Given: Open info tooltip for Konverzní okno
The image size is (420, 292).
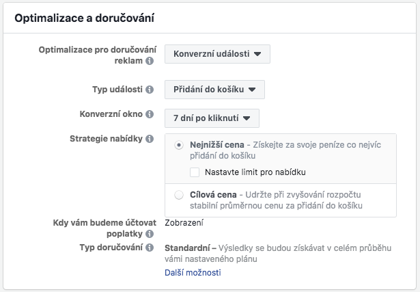Looking at the screenshot, I should (x=150, y=114).
